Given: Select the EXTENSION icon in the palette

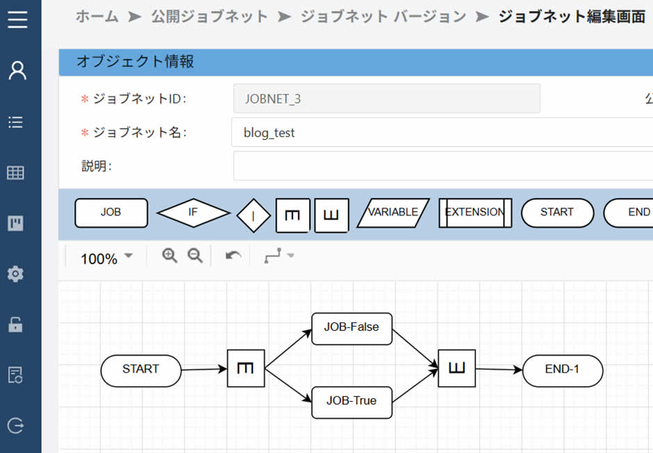Looking at the screenshot, I should (x=474, y=213).
